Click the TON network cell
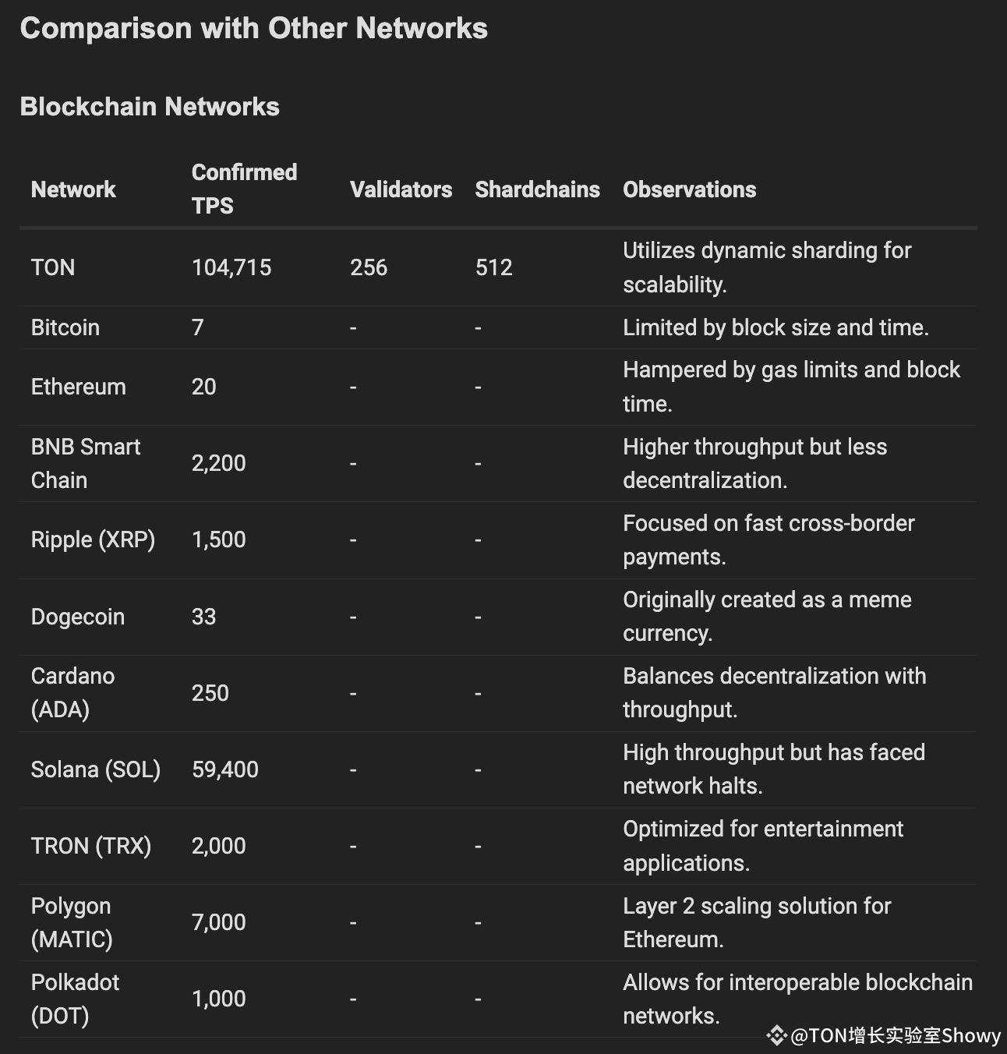The height and width of the screenshot is (1054, 1007). [x=53, y=267]
